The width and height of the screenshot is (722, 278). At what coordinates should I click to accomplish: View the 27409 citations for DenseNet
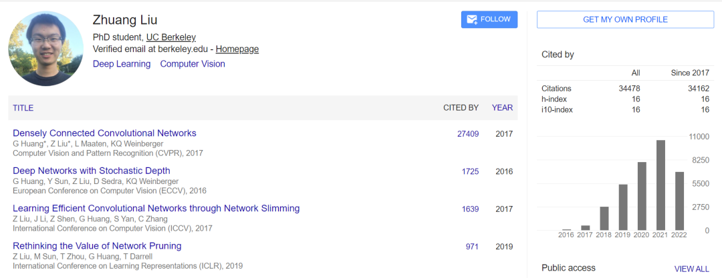pyautogui.click(x=467, y=134)
